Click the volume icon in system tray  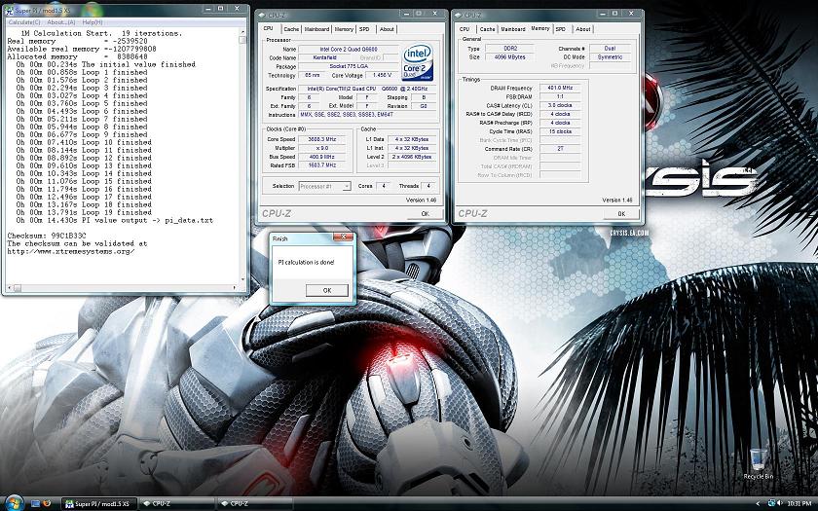[x=779, y=504]
